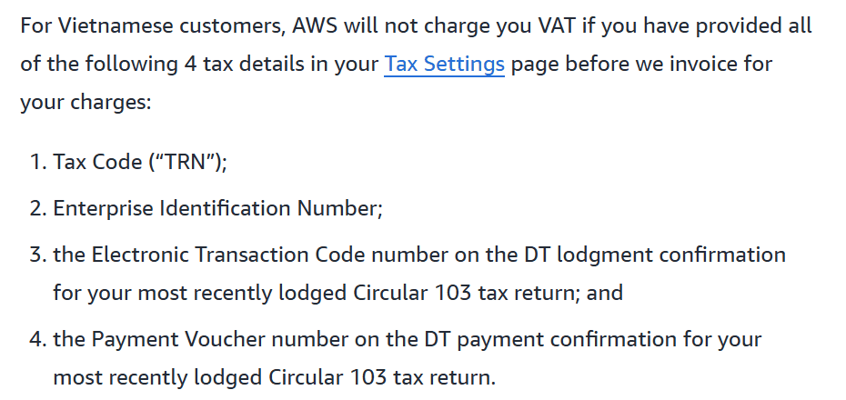
Task: Click the list number "3."
Action: coord(36,254)
